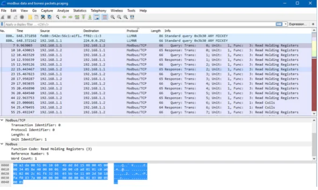Viewport: 318px width, 190px height.
Task: Select the Transaction Identifier: 0 field
Action: point(36,125)
